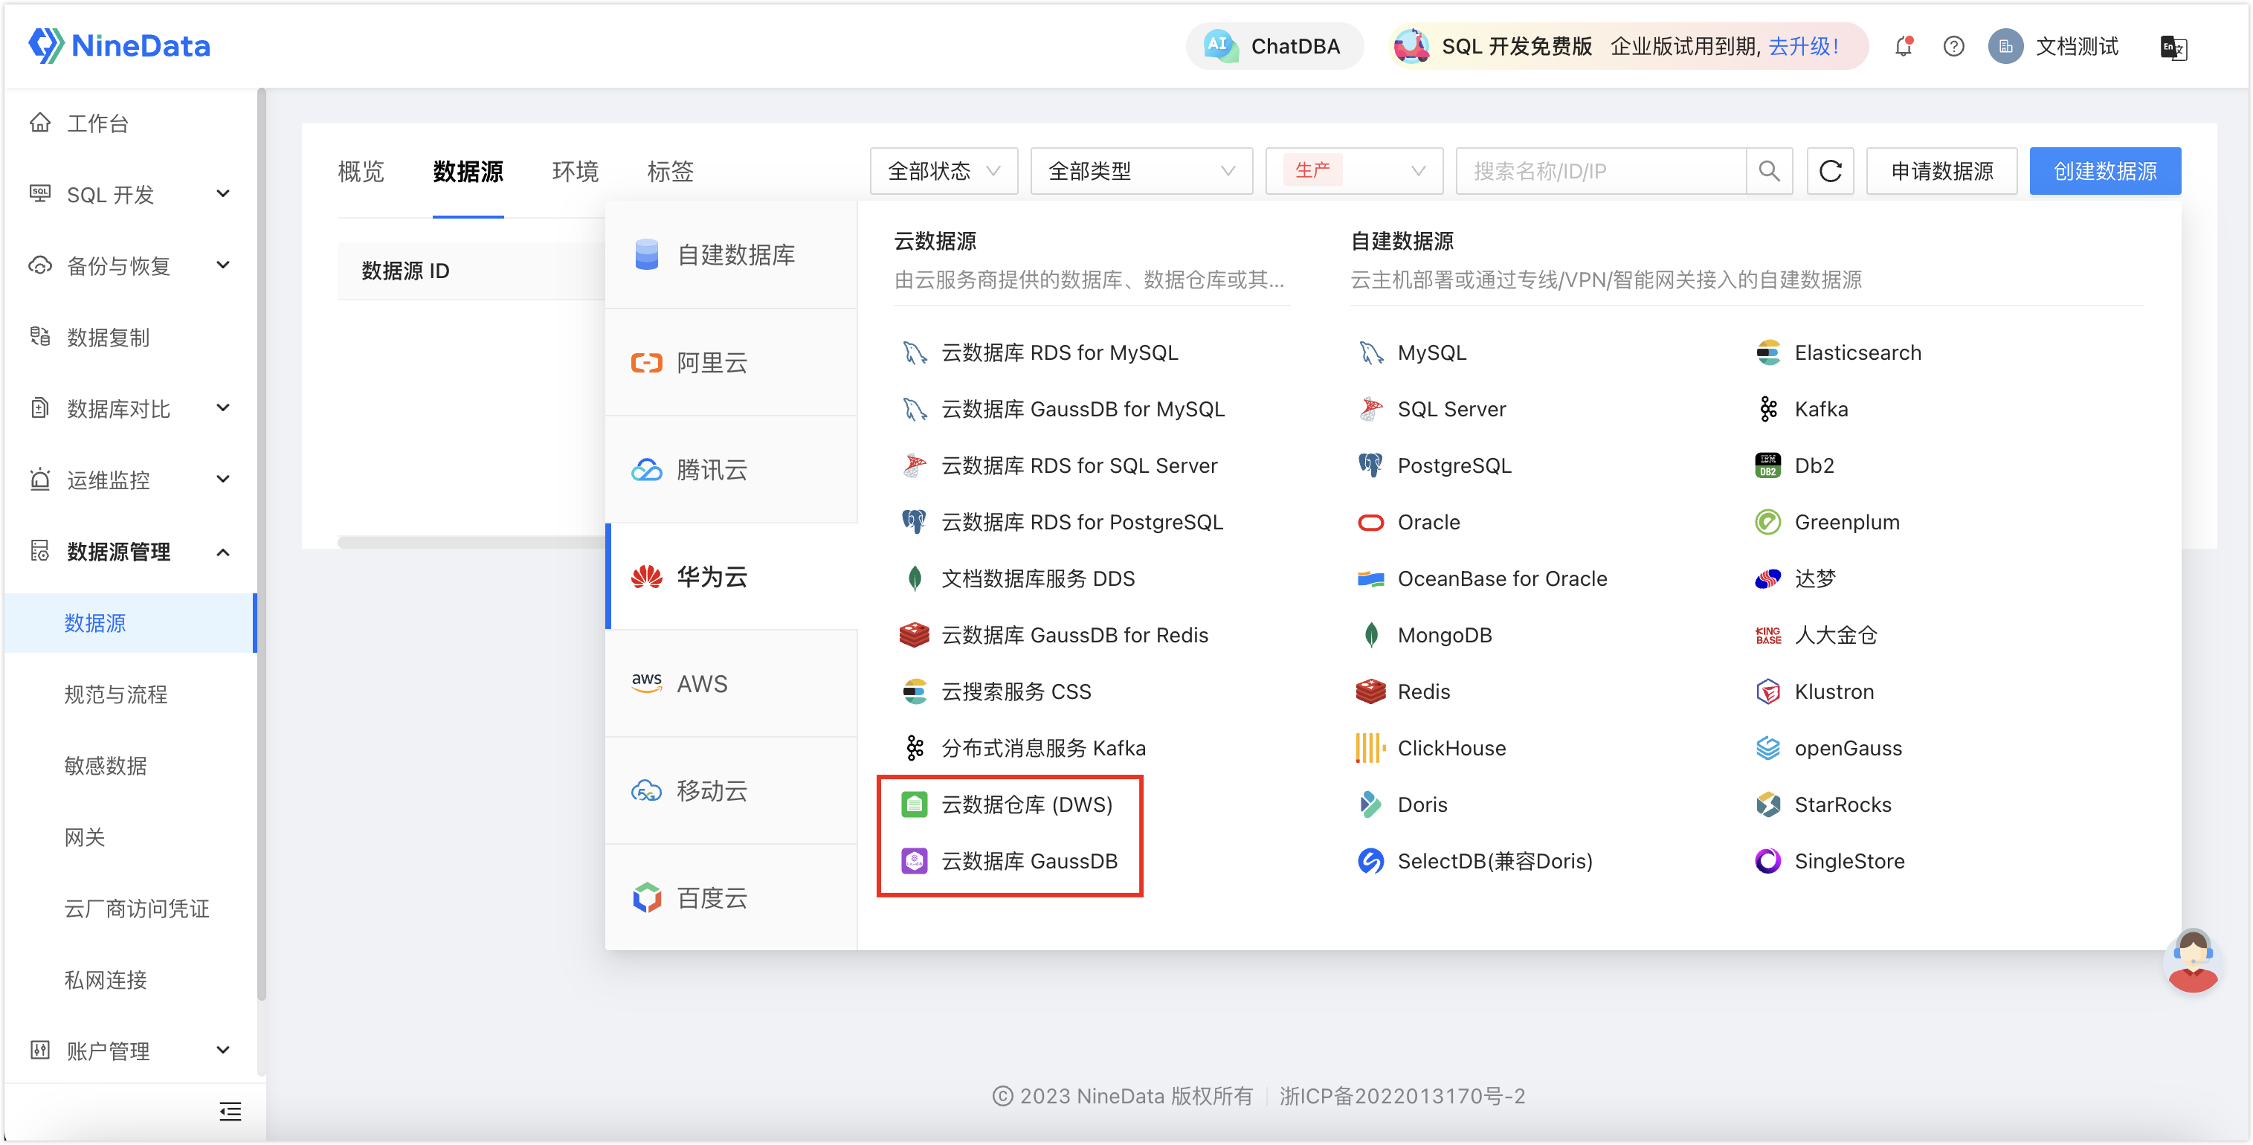Click the 创建数据源 button
This screenshot has width=2253, height=1145.
pyautogui.click(x=2104, y=172)
